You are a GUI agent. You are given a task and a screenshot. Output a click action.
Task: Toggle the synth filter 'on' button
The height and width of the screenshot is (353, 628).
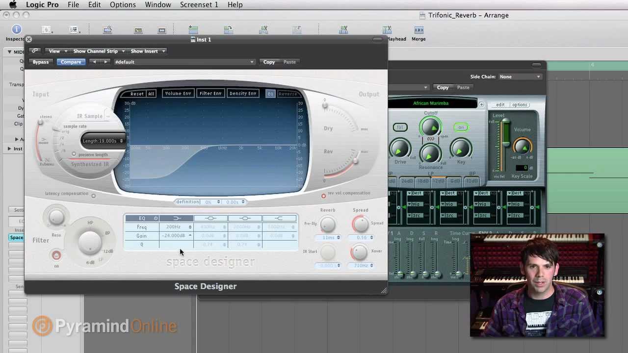461,127
